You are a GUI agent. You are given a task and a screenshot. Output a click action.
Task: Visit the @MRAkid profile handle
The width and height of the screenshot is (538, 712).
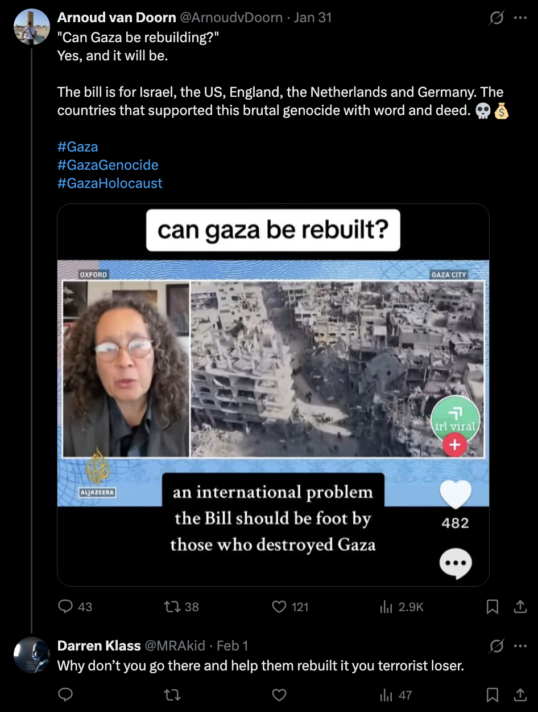(x=175, y=645)
